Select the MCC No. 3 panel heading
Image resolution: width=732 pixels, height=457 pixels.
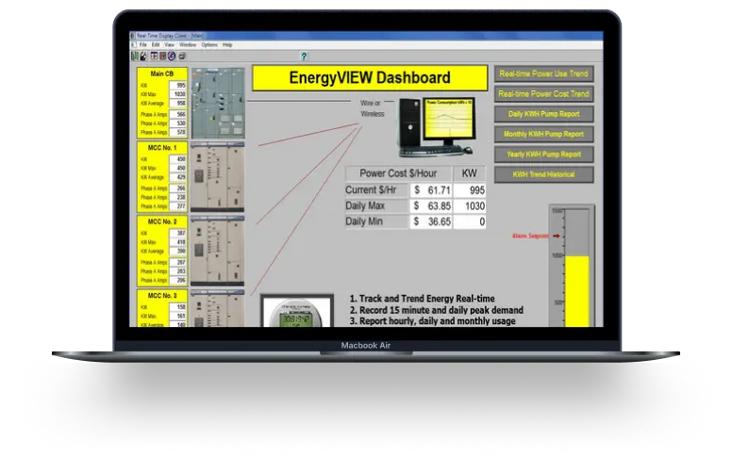162,296
